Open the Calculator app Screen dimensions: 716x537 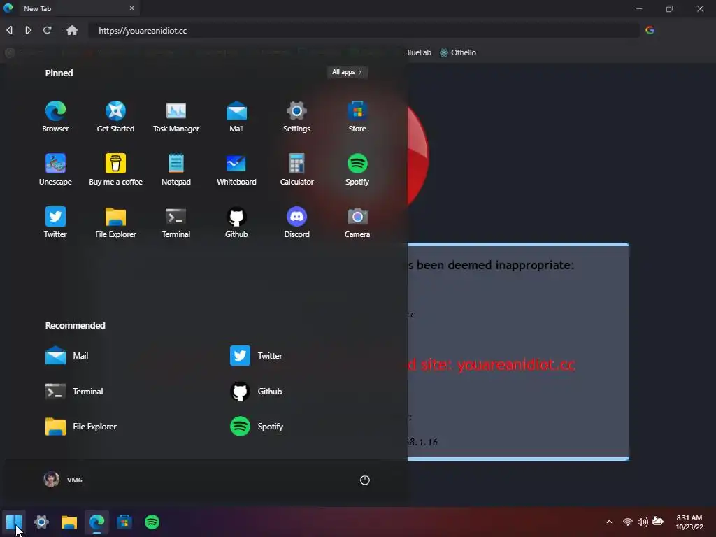[296, 169]
